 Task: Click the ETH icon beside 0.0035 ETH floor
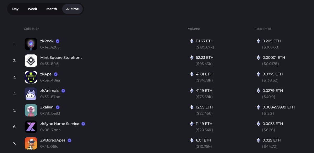pyautogui.click(x=259, y=124)
